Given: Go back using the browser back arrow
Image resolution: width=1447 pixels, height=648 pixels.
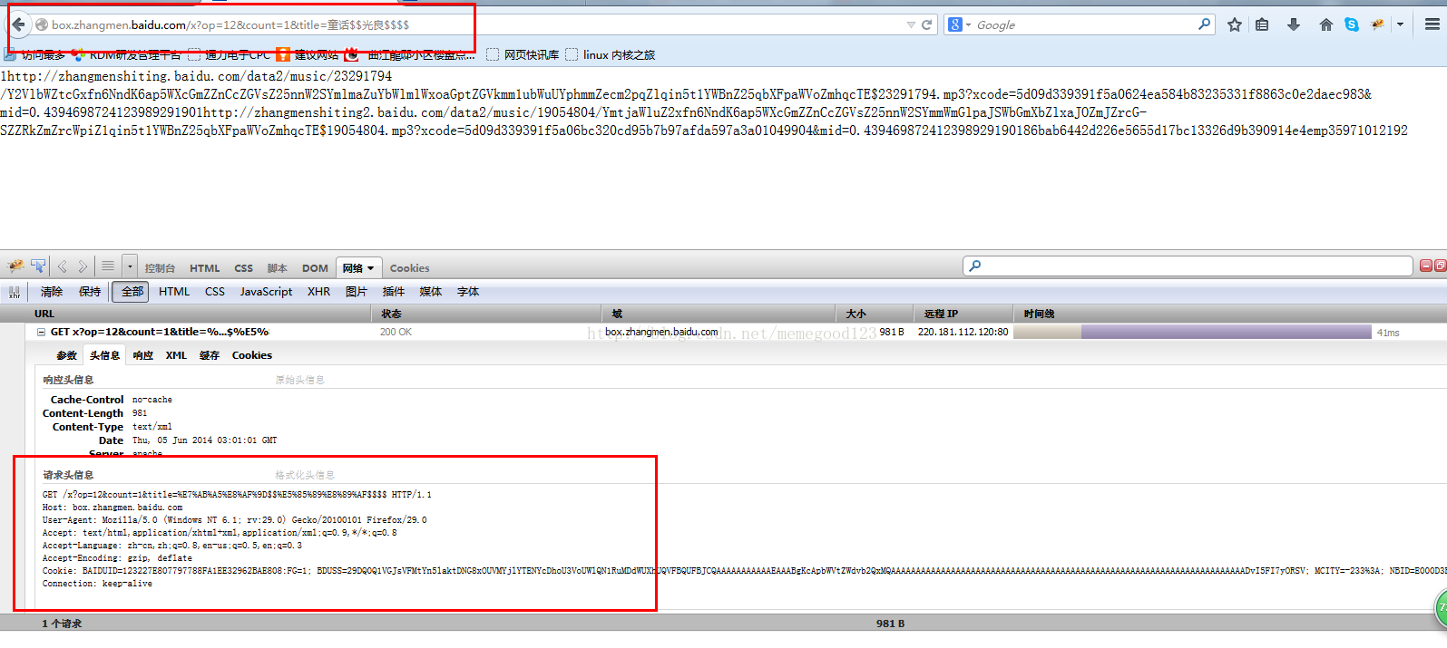Looking at the screenshot, I should pos(18,24).
